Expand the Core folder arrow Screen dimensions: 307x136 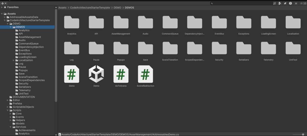coord(10,114)
